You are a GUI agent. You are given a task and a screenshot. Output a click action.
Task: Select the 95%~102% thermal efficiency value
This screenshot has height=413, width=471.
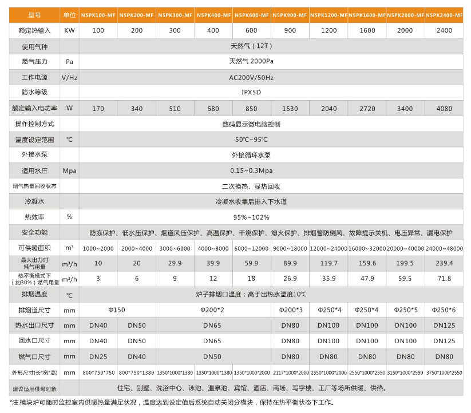coord(251,217)
